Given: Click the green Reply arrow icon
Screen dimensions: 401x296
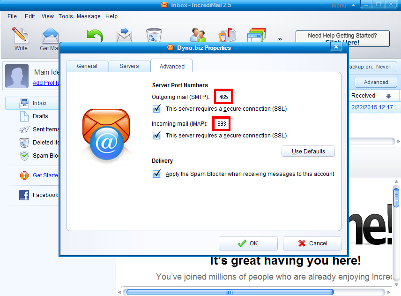Looking at the screenshot, I should pyautogui.click(x=95, y=36).
